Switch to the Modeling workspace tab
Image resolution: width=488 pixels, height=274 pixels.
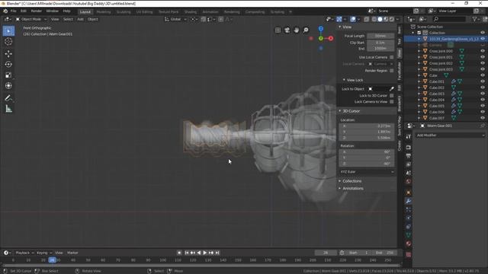coord(104,12)
